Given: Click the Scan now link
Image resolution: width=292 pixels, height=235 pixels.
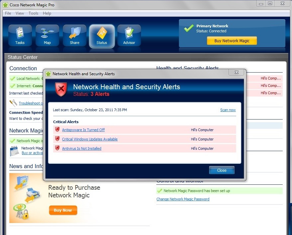Looking at the screenshot, I should pos(228,110).
